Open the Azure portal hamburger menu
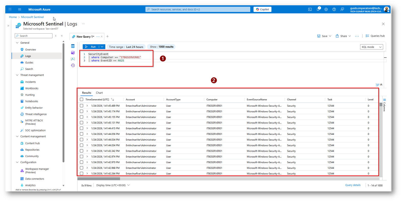The height and width of the screenshot is (202, 402). click(19, 9)
